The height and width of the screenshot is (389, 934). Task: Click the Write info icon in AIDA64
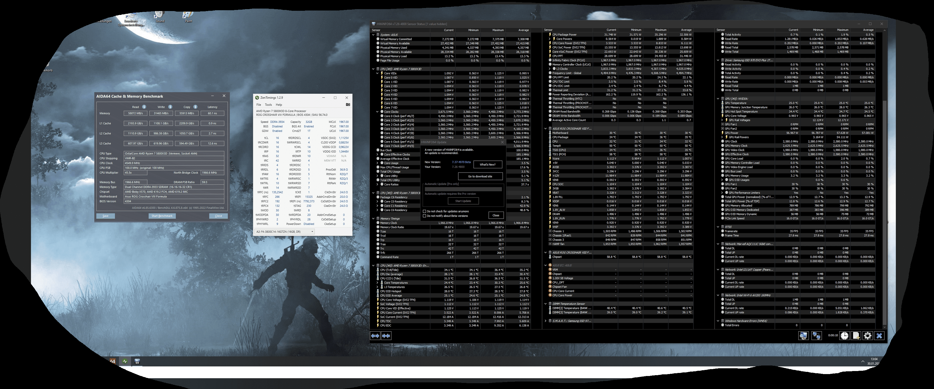pyautogui.click(x=170, y=107)
